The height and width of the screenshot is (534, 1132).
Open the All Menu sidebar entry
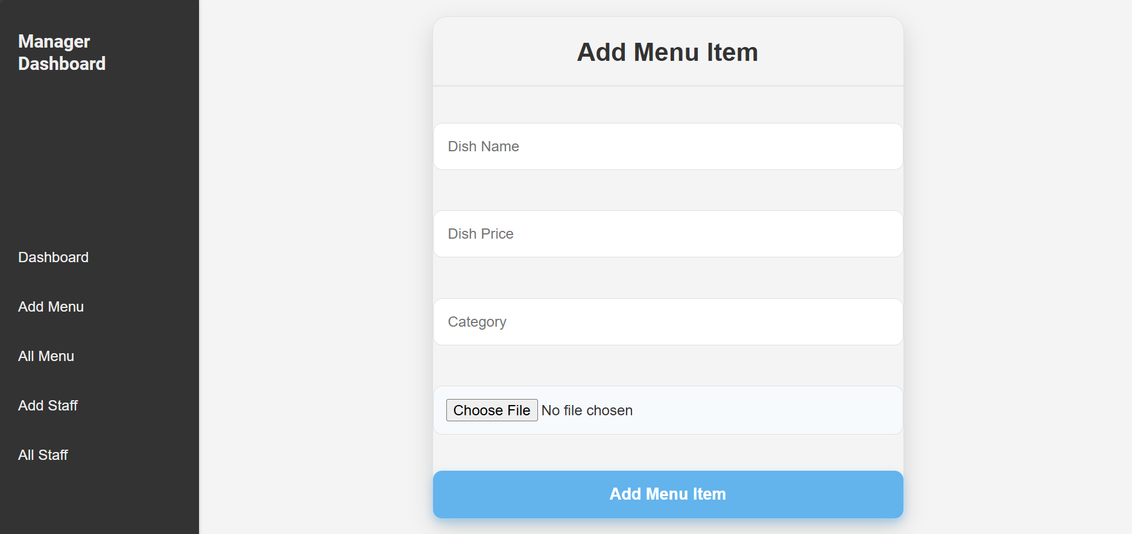(x=46, y=356)
